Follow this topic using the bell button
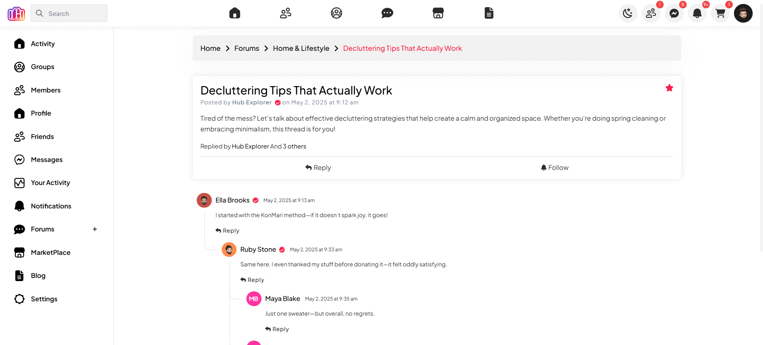The image size is (763, 345). 554,168
